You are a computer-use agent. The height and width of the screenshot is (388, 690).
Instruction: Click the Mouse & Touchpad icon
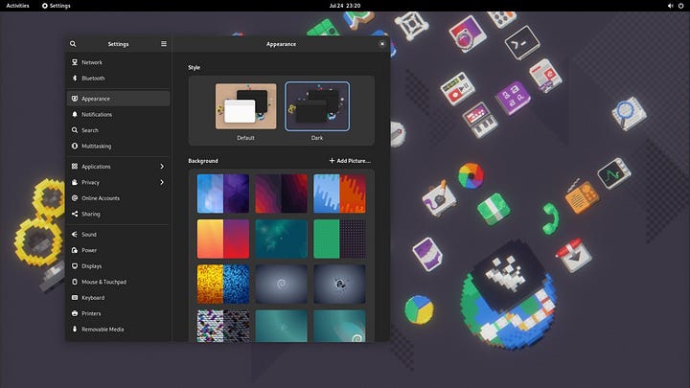[x=75, y=282]
